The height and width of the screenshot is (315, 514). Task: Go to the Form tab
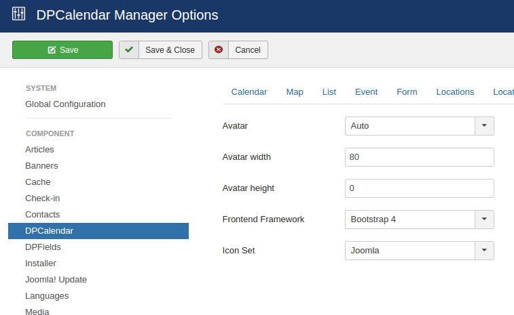[407, 92]
